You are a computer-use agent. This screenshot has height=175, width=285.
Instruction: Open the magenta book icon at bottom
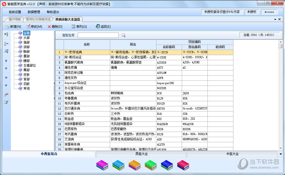[102, 165]
